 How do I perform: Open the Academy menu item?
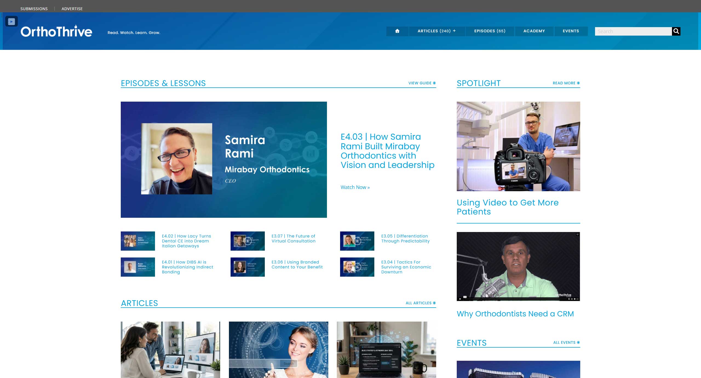tap(534, 31)
